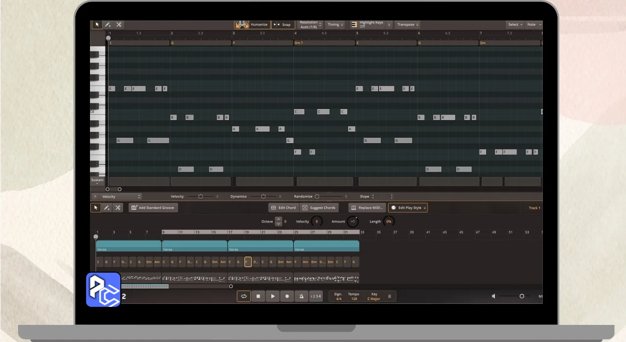Click the Record button
Viewport: 626px width, 342px height.
click(x=287, y=296)
